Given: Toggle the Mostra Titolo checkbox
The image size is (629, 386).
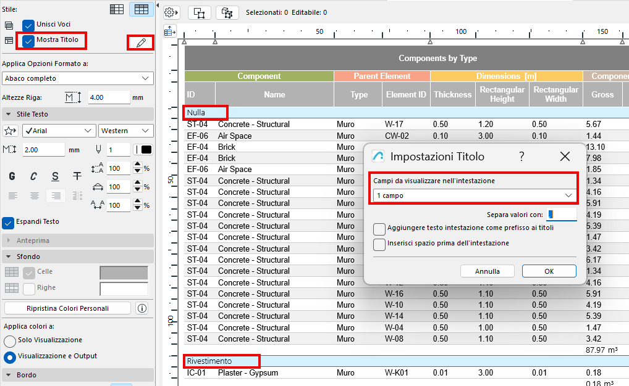Looking at the screenshot, I should point(28,41).
